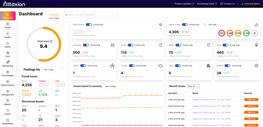Open first Support for Bootstrap ver. 3.4.1 issue

(212, 100)
